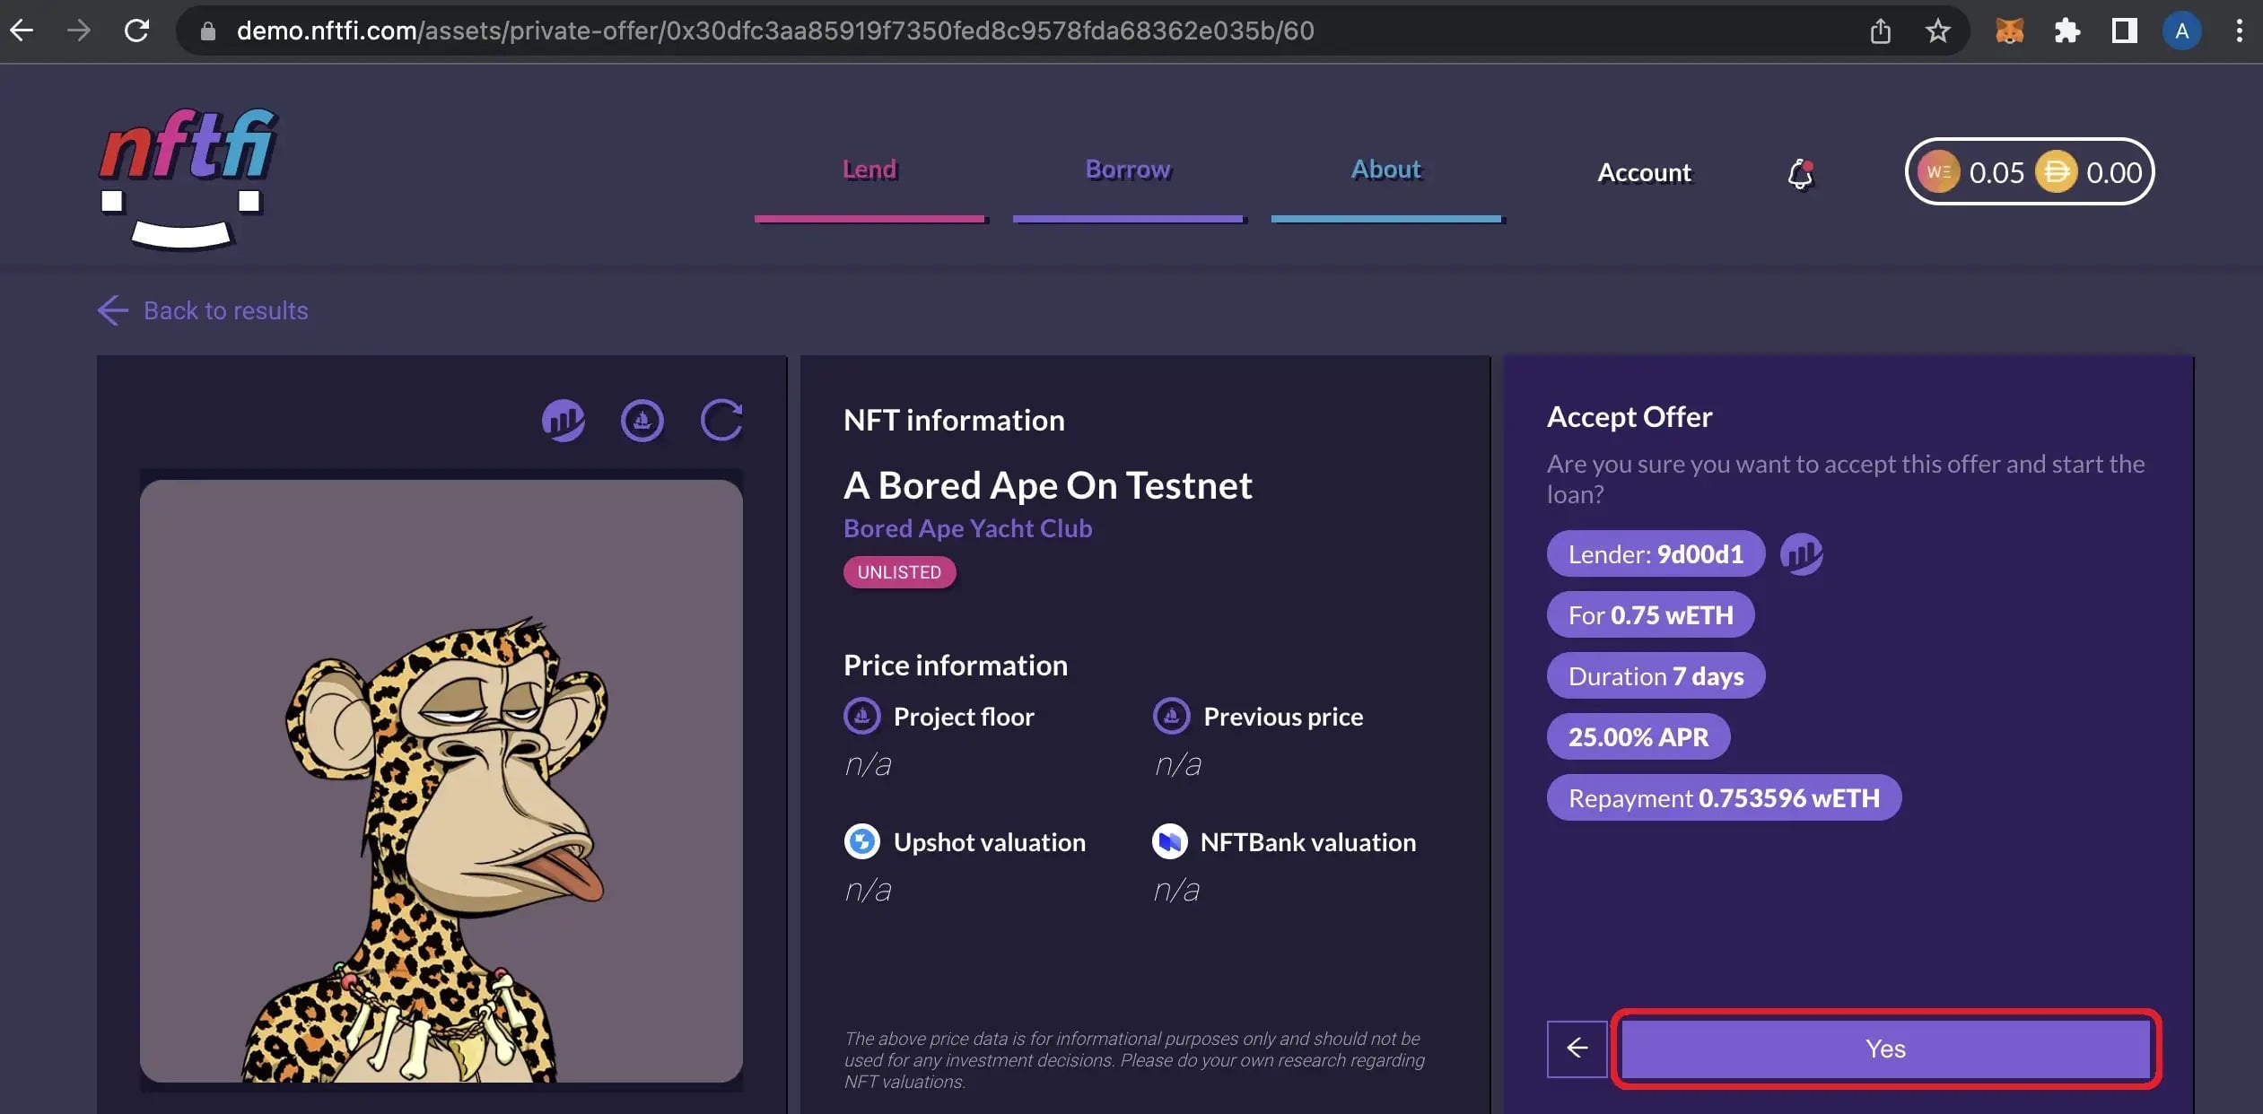This screenshot has height=1114, width=2263.
Task: Open the extensions puzzle icon
Action: 2067,31
